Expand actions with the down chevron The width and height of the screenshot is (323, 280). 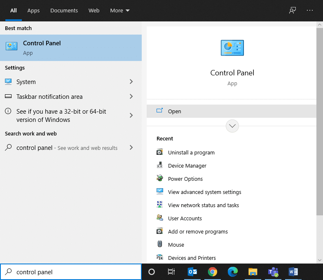point(232,126)
